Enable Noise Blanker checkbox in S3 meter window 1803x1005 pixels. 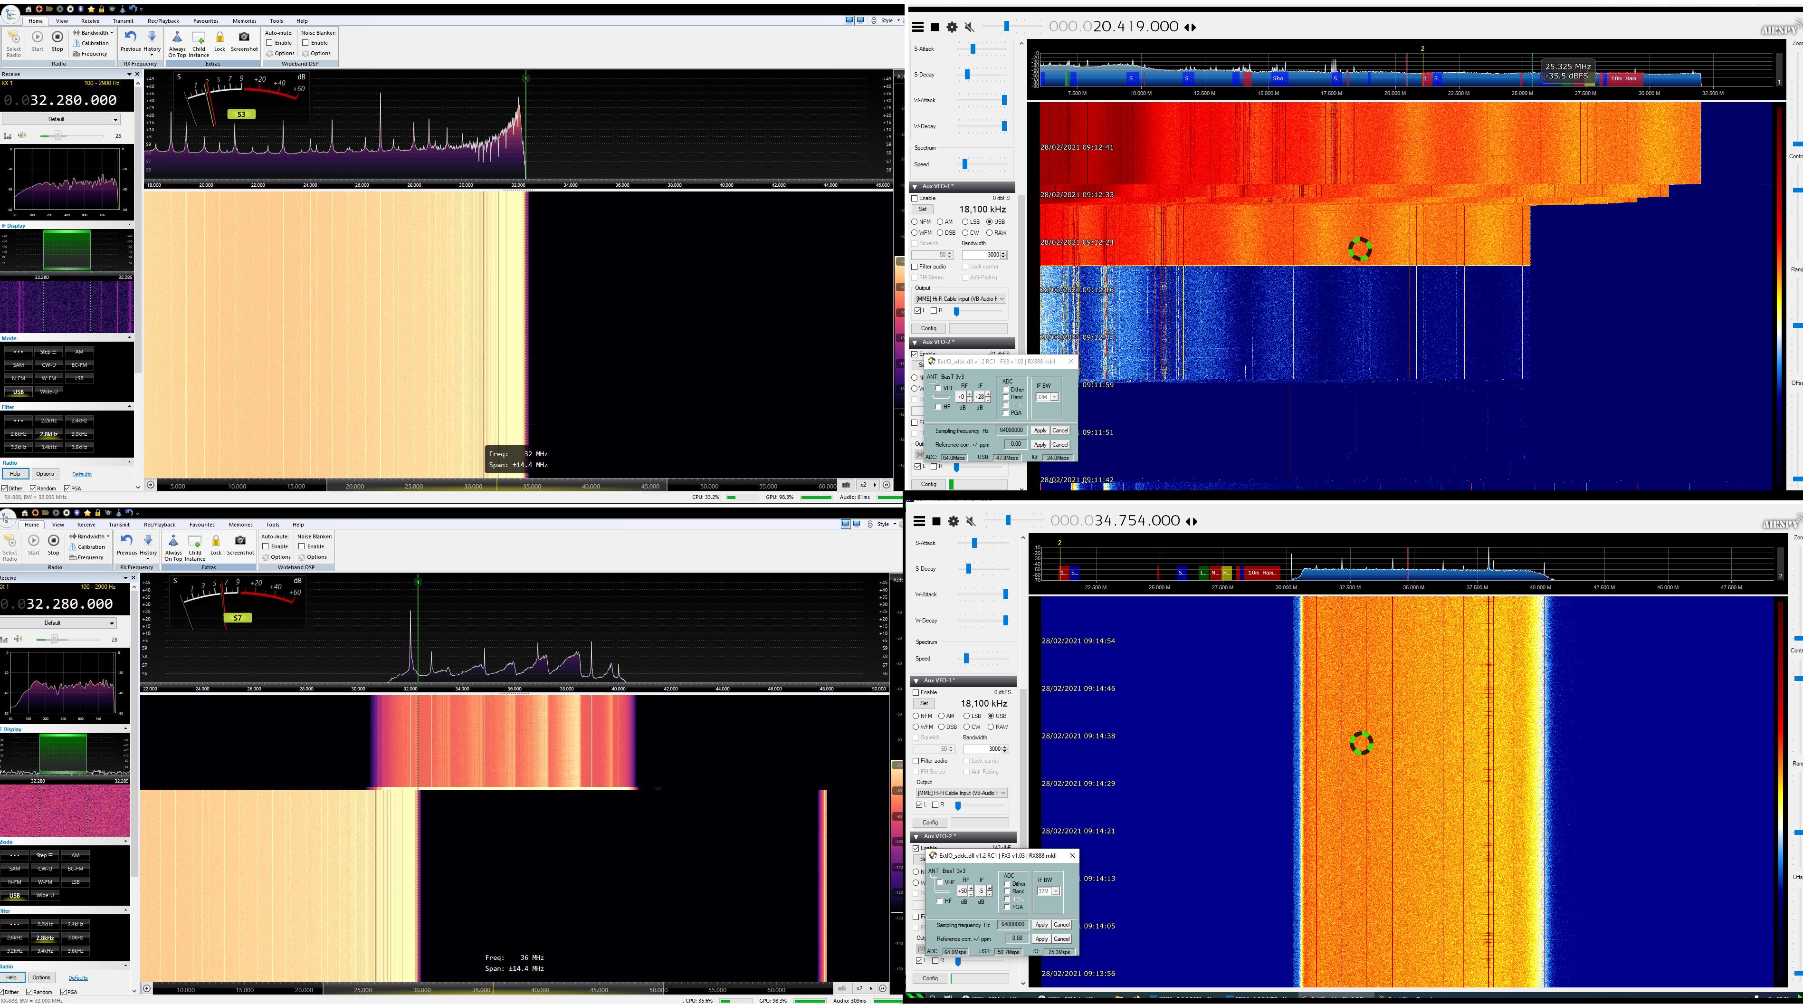pos(306,43)
